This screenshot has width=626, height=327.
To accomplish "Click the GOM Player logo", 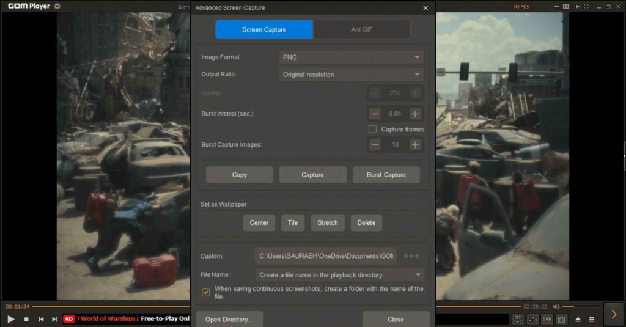I will pyautogui.click(x=29, y=6).
